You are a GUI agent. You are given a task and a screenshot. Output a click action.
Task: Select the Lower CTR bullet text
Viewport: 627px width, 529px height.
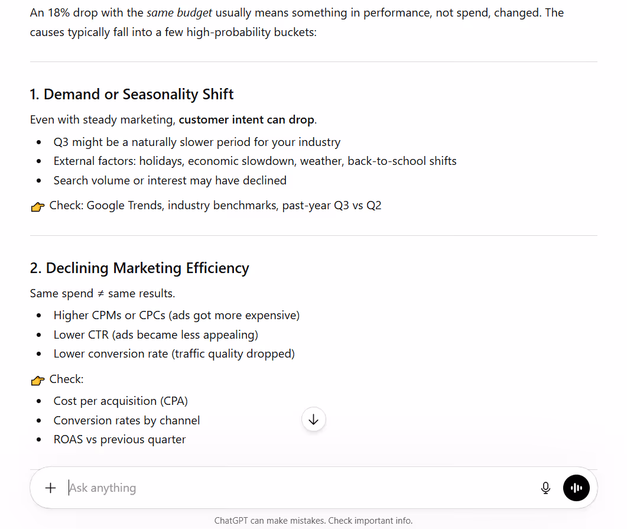pos(156,335)
